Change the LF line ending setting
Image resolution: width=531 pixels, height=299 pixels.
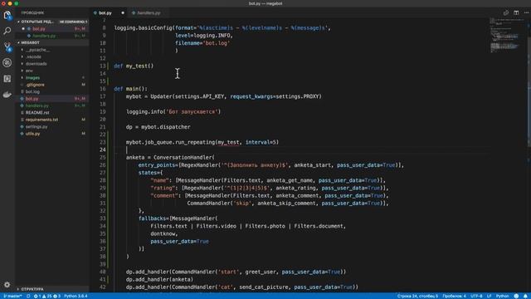click(489, 296)
